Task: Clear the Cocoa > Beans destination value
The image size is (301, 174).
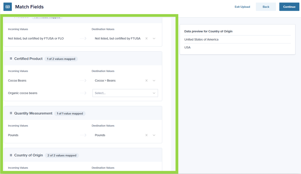Action: [146, 81]
